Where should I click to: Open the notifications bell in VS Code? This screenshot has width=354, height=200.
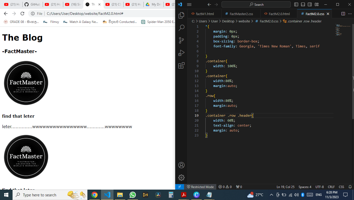pos(350,187)
